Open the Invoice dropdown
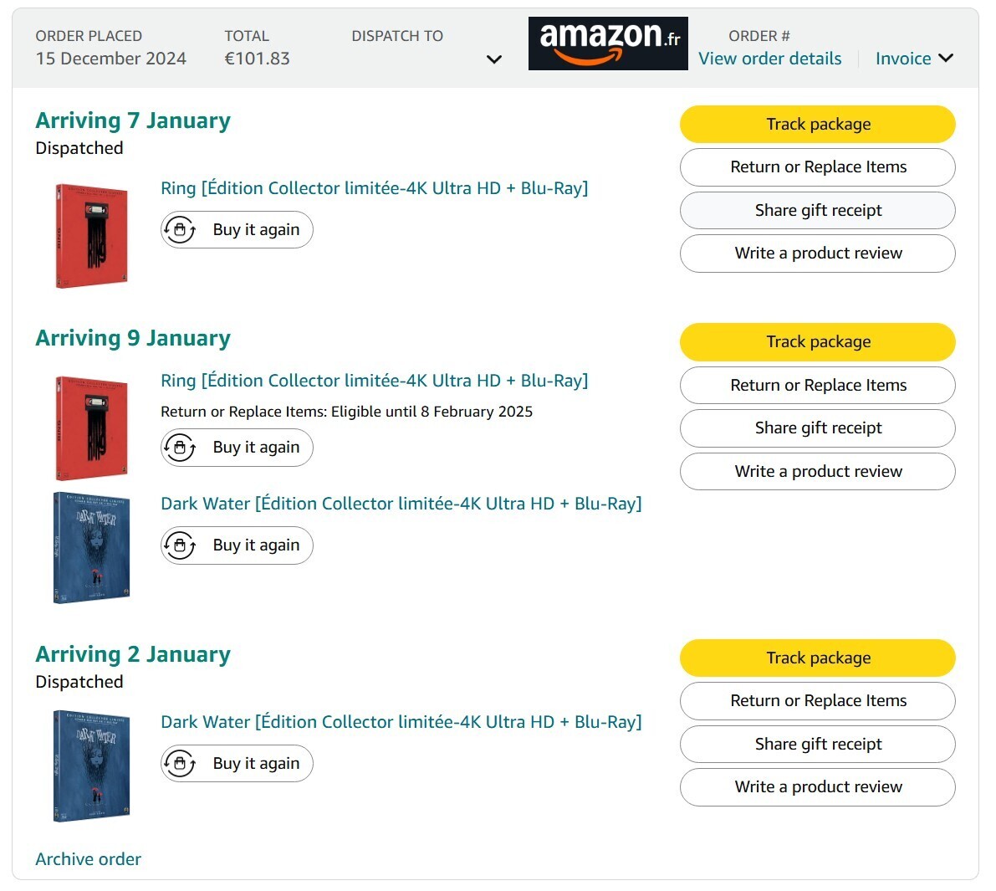 [914, 59]
